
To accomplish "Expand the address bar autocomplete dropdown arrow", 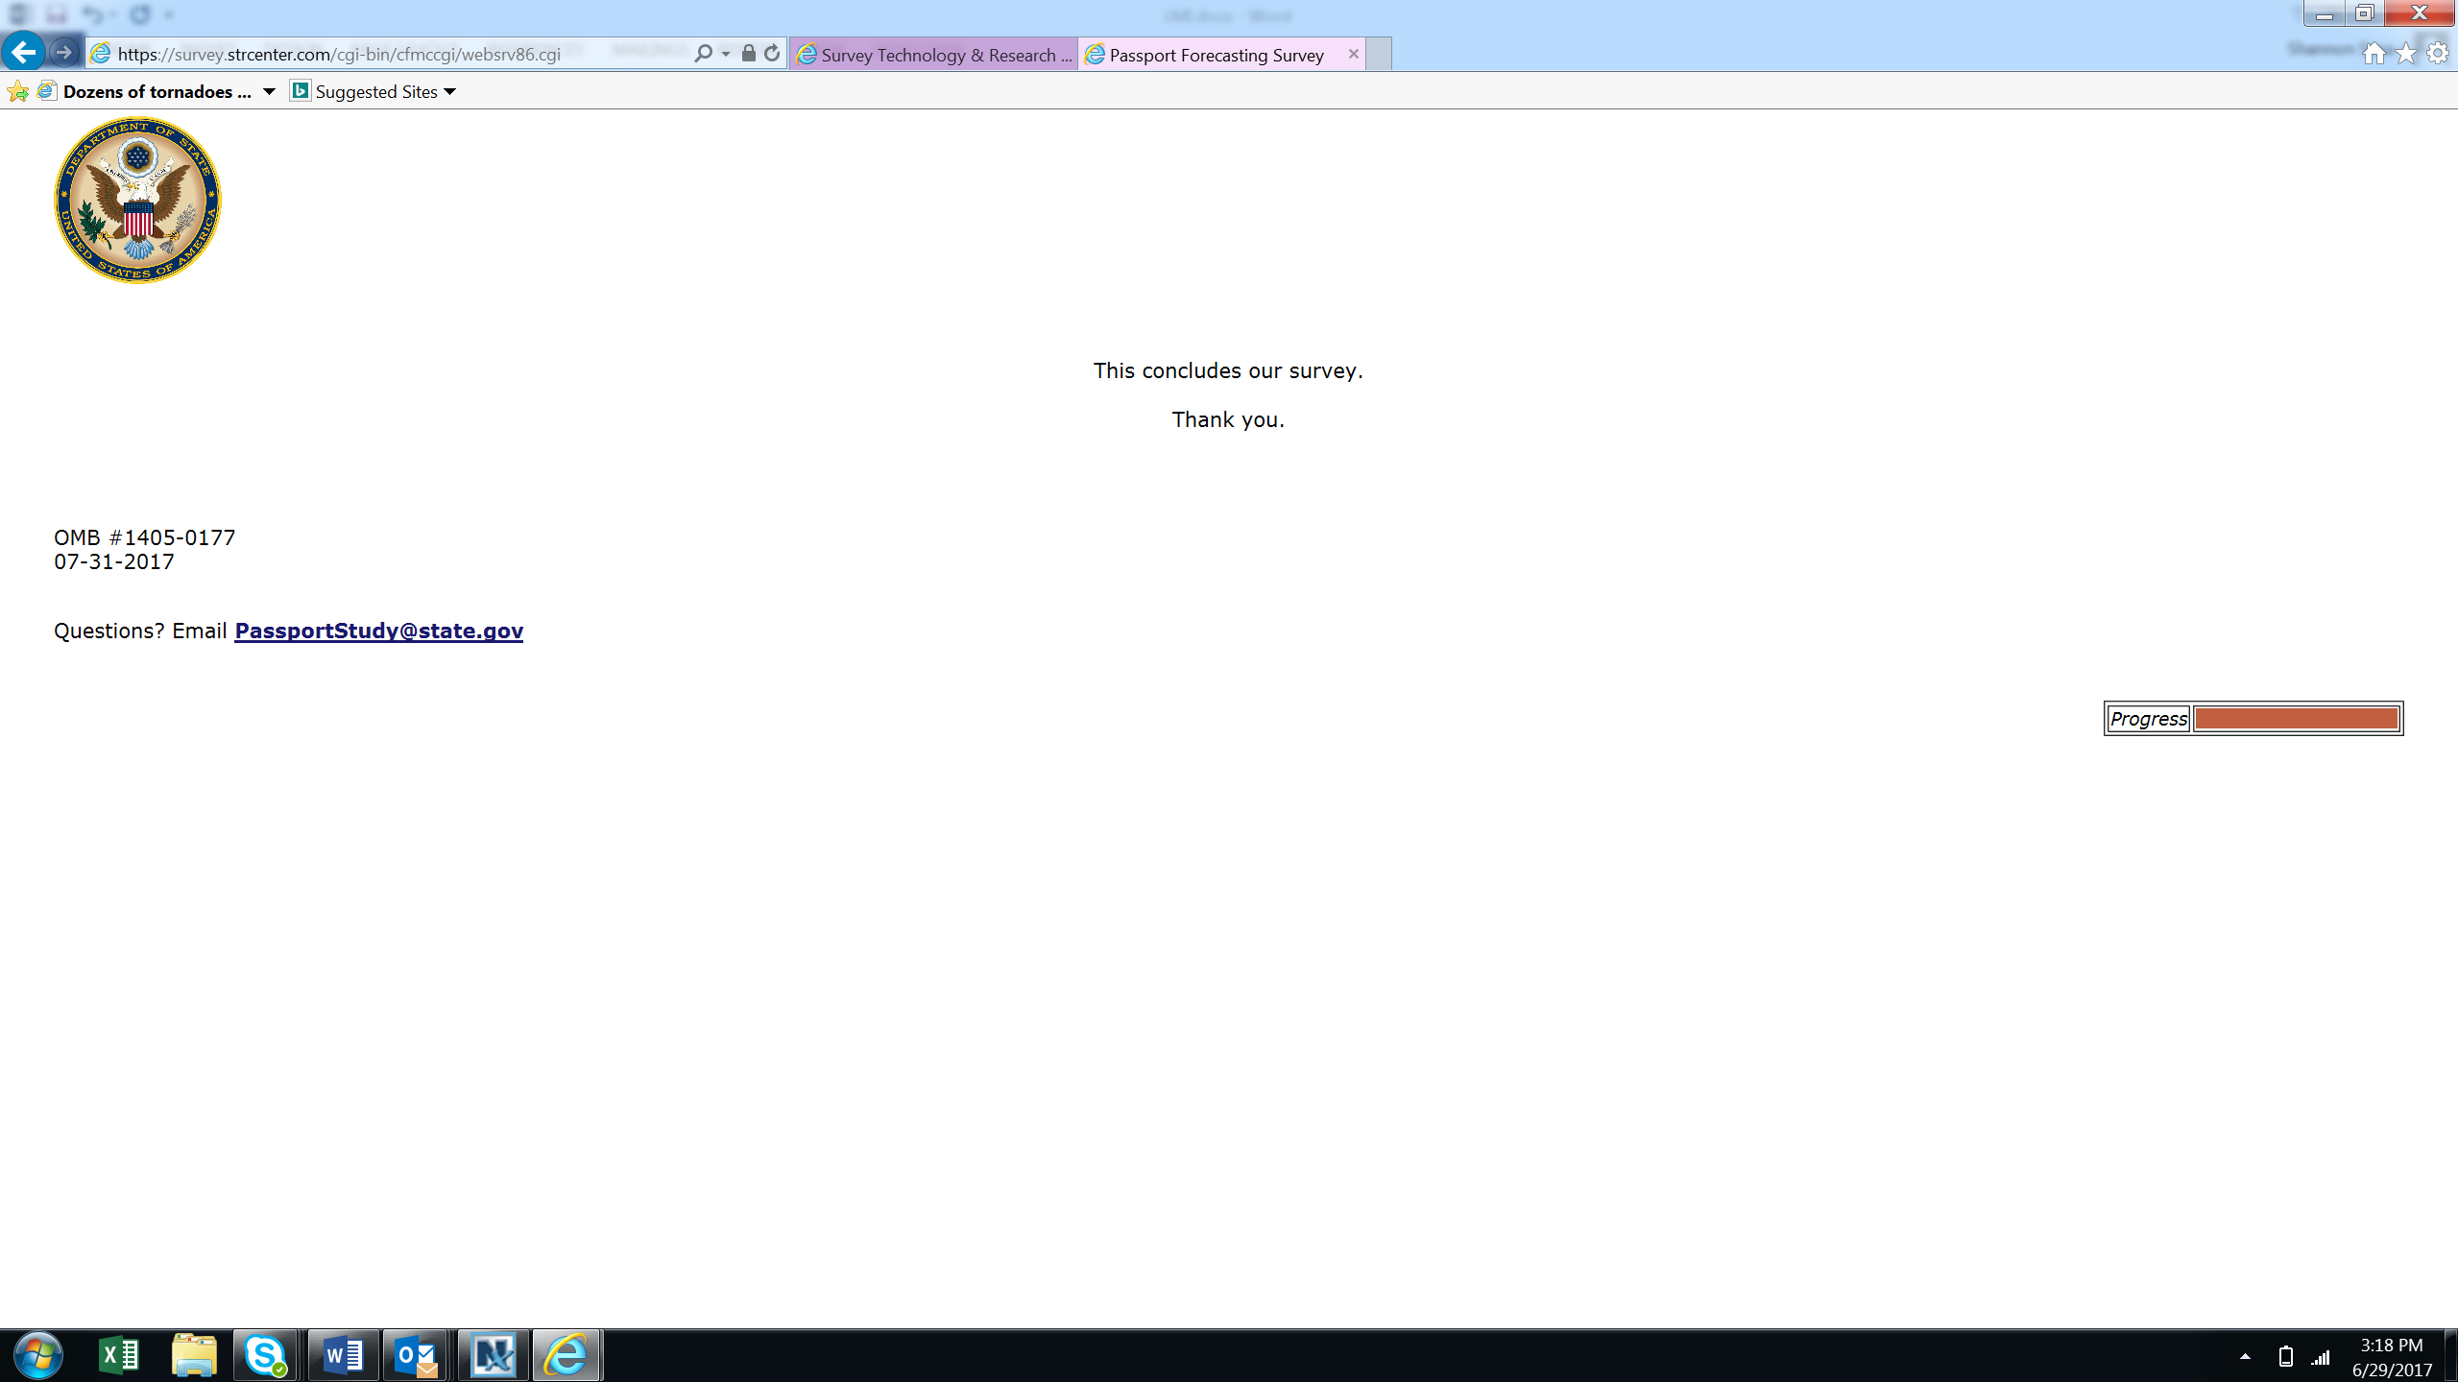I will click(726, 54).
